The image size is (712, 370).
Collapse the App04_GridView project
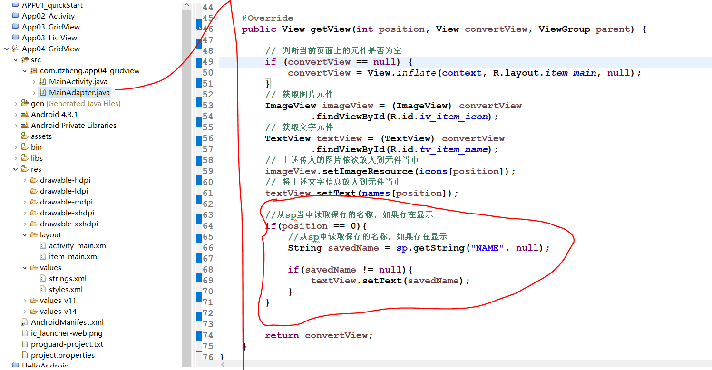coord(6,49)
